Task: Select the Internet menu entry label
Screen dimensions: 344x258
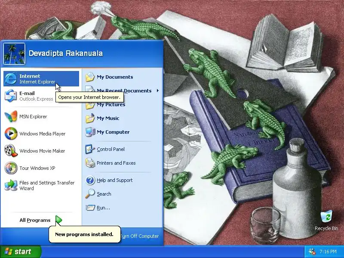Action: coord(30,76)
